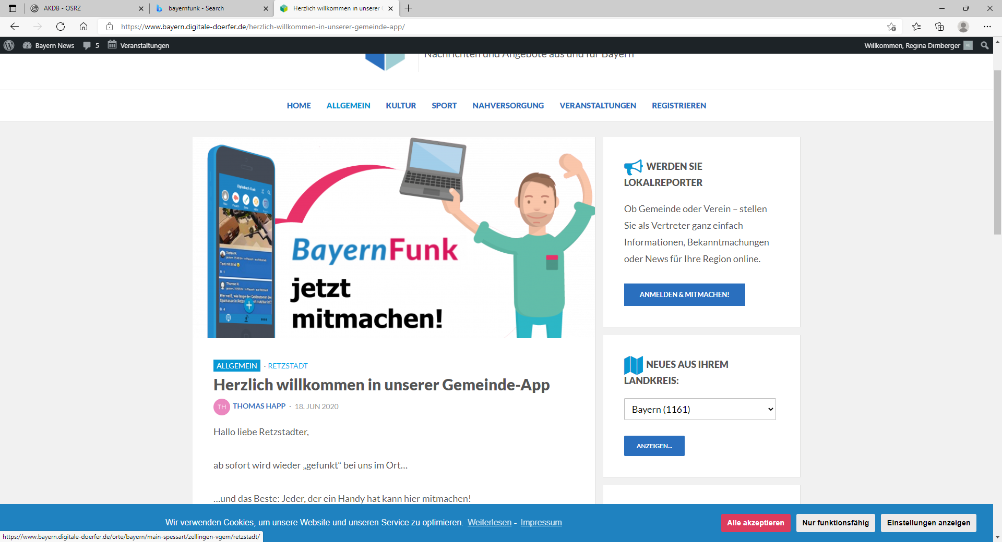Image resolution: width=1002 pixels, height=542 pixels.
Task: Show cookie settings via Einstellungen anzeigen
Action: click(x=928, y=523)
